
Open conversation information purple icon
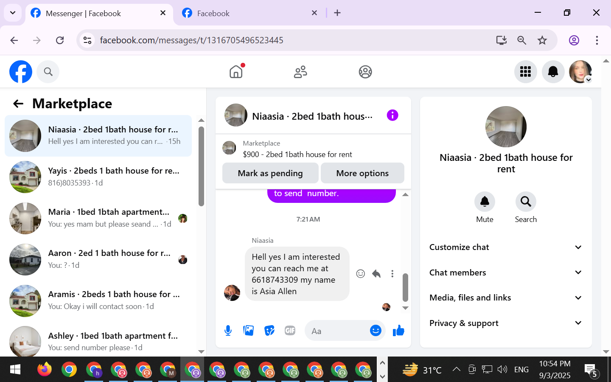point(392,115)
